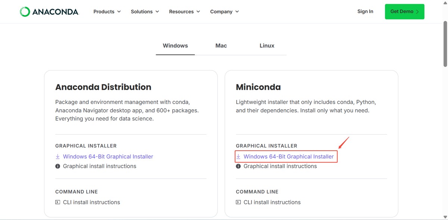Click download arrow icon under Anaconda Distribution

click(58, 157)
